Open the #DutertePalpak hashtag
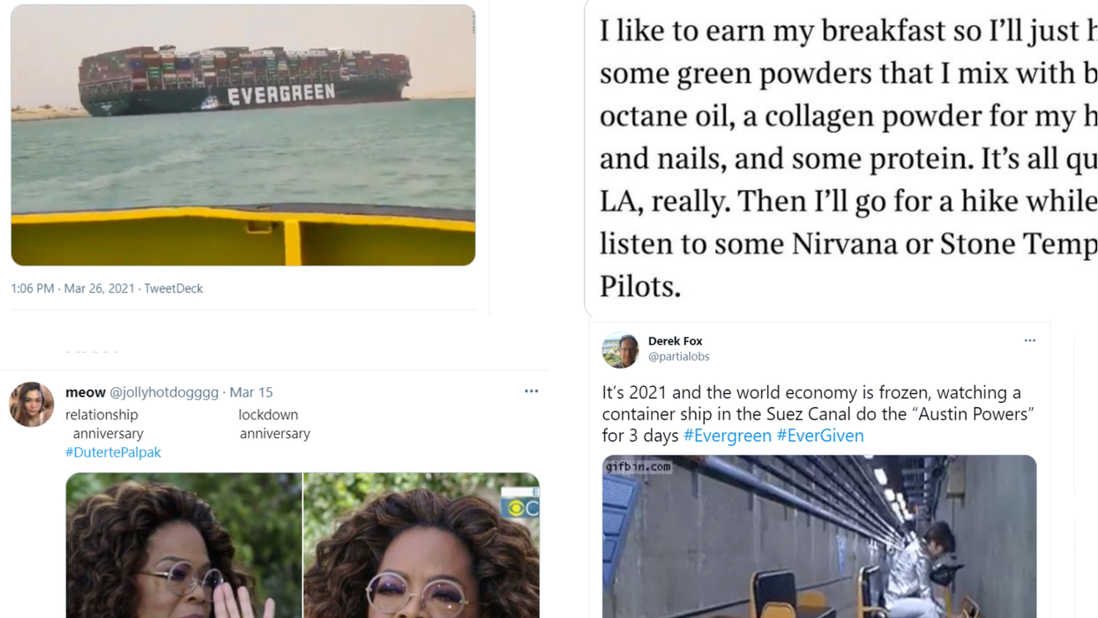Image resolution: width=1098 pixels, height=618 pixels. [x=113, y=451]
